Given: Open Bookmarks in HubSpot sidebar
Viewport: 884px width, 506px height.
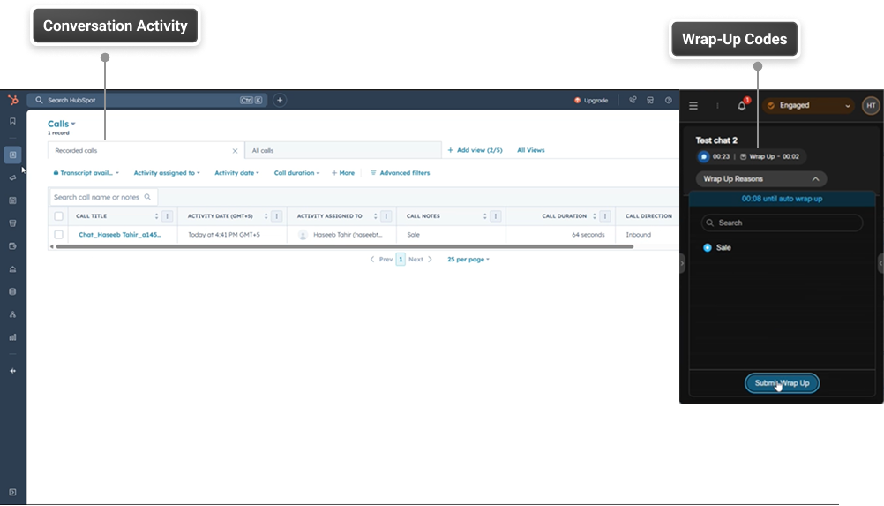Looking at the screenshot, I should (x=12, y=121).
